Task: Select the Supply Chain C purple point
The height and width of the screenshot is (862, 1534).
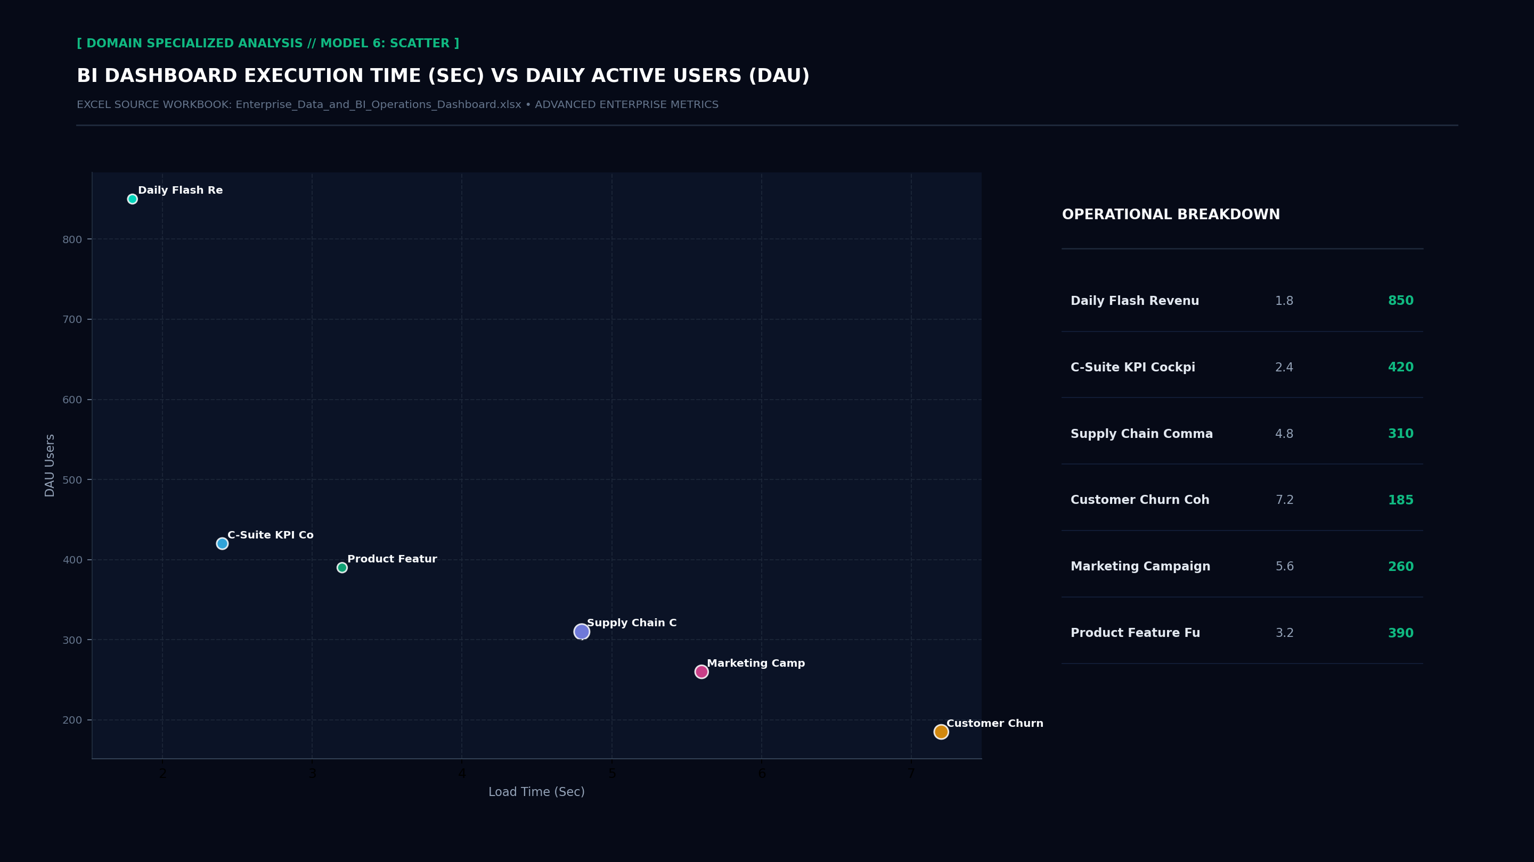Action: (582, 632)
